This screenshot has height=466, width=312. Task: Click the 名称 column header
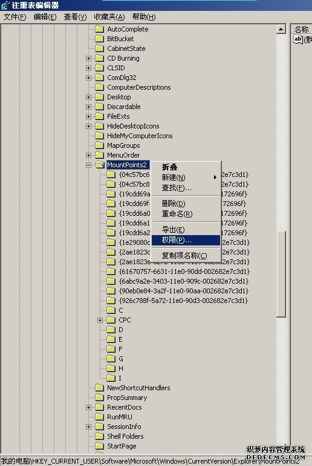pyautogui.click(x=301, y=29)
